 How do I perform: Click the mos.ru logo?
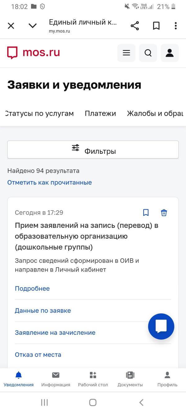(x=33, y=53)
